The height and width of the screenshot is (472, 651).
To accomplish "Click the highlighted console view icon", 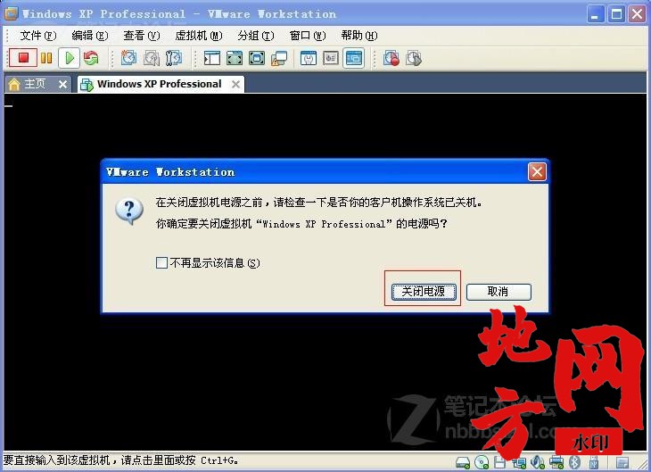I will coord(354,58).
